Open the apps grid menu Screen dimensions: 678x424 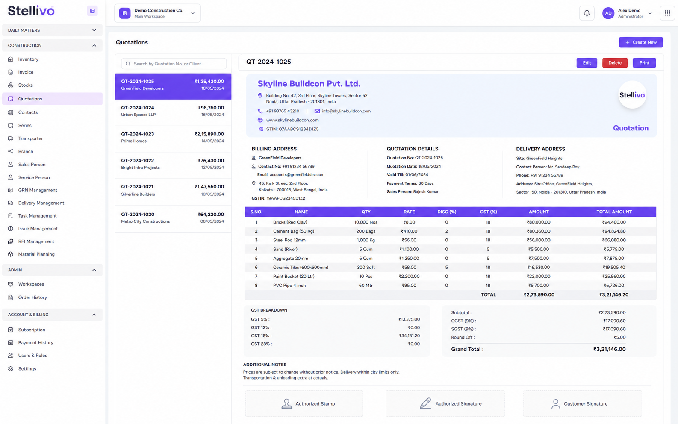click(667, 13)
